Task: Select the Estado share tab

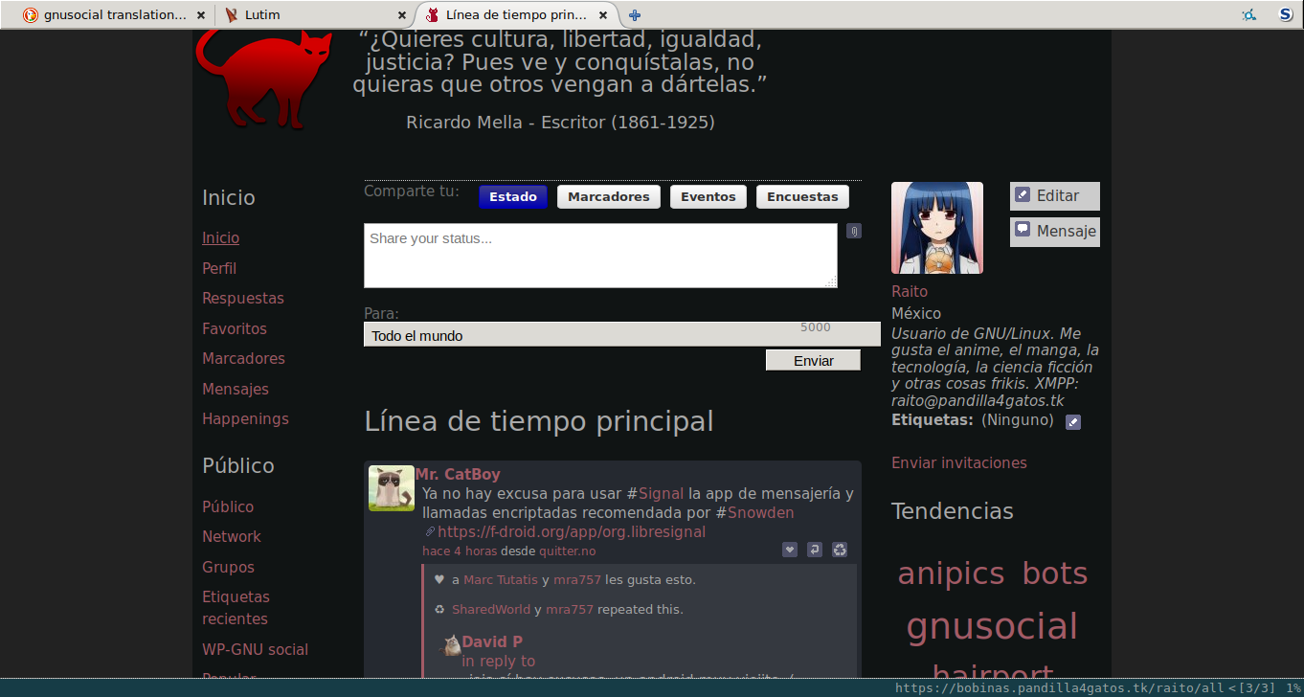Action: 513,196
